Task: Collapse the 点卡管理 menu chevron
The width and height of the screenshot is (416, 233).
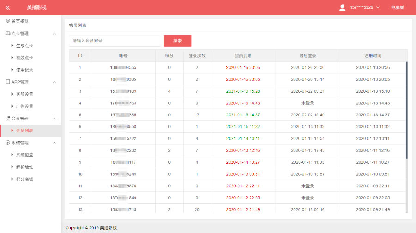Action: pos(55,34)
